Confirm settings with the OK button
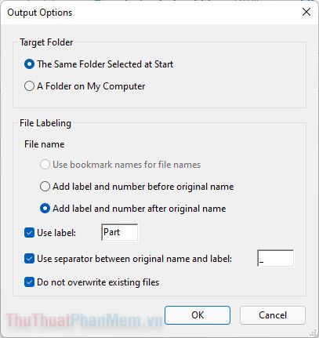The image size is (319, 338). (198, 315)
